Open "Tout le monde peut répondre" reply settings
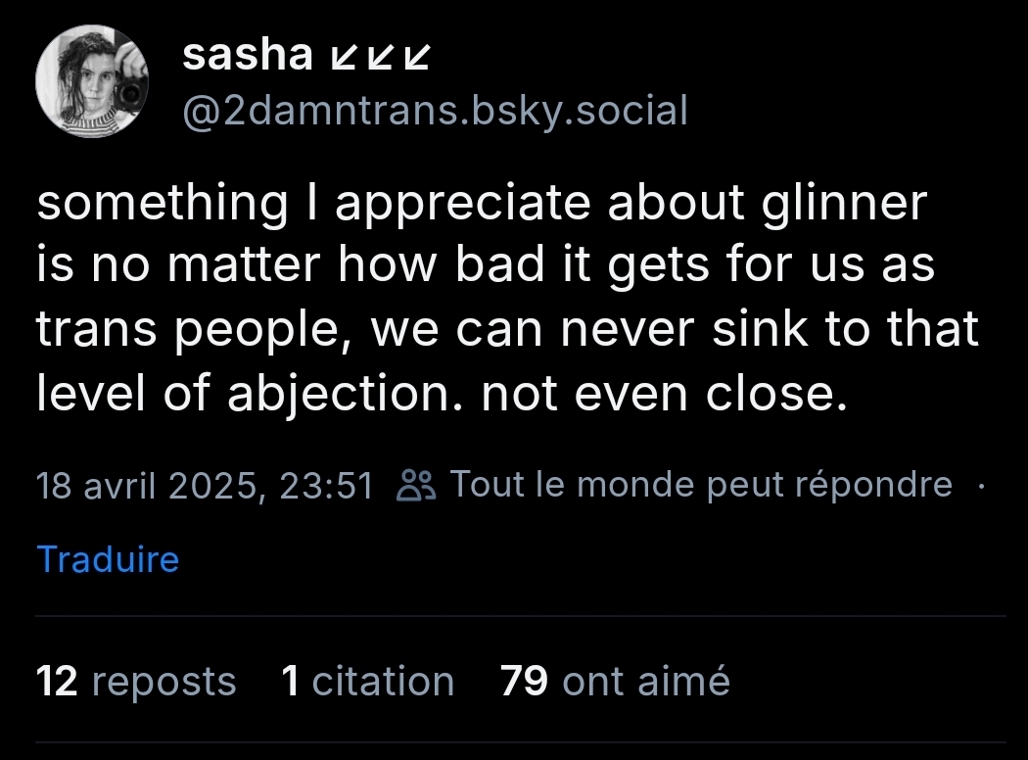The width and height of the screenshot is (1028, 760). [x=701, y=485]
